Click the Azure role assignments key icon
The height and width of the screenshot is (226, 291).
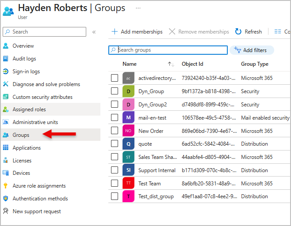[x=6, y=186]
